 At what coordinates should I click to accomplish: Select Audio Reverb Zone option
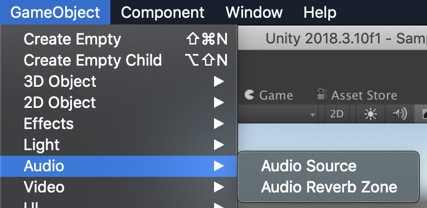click(328, 187)
